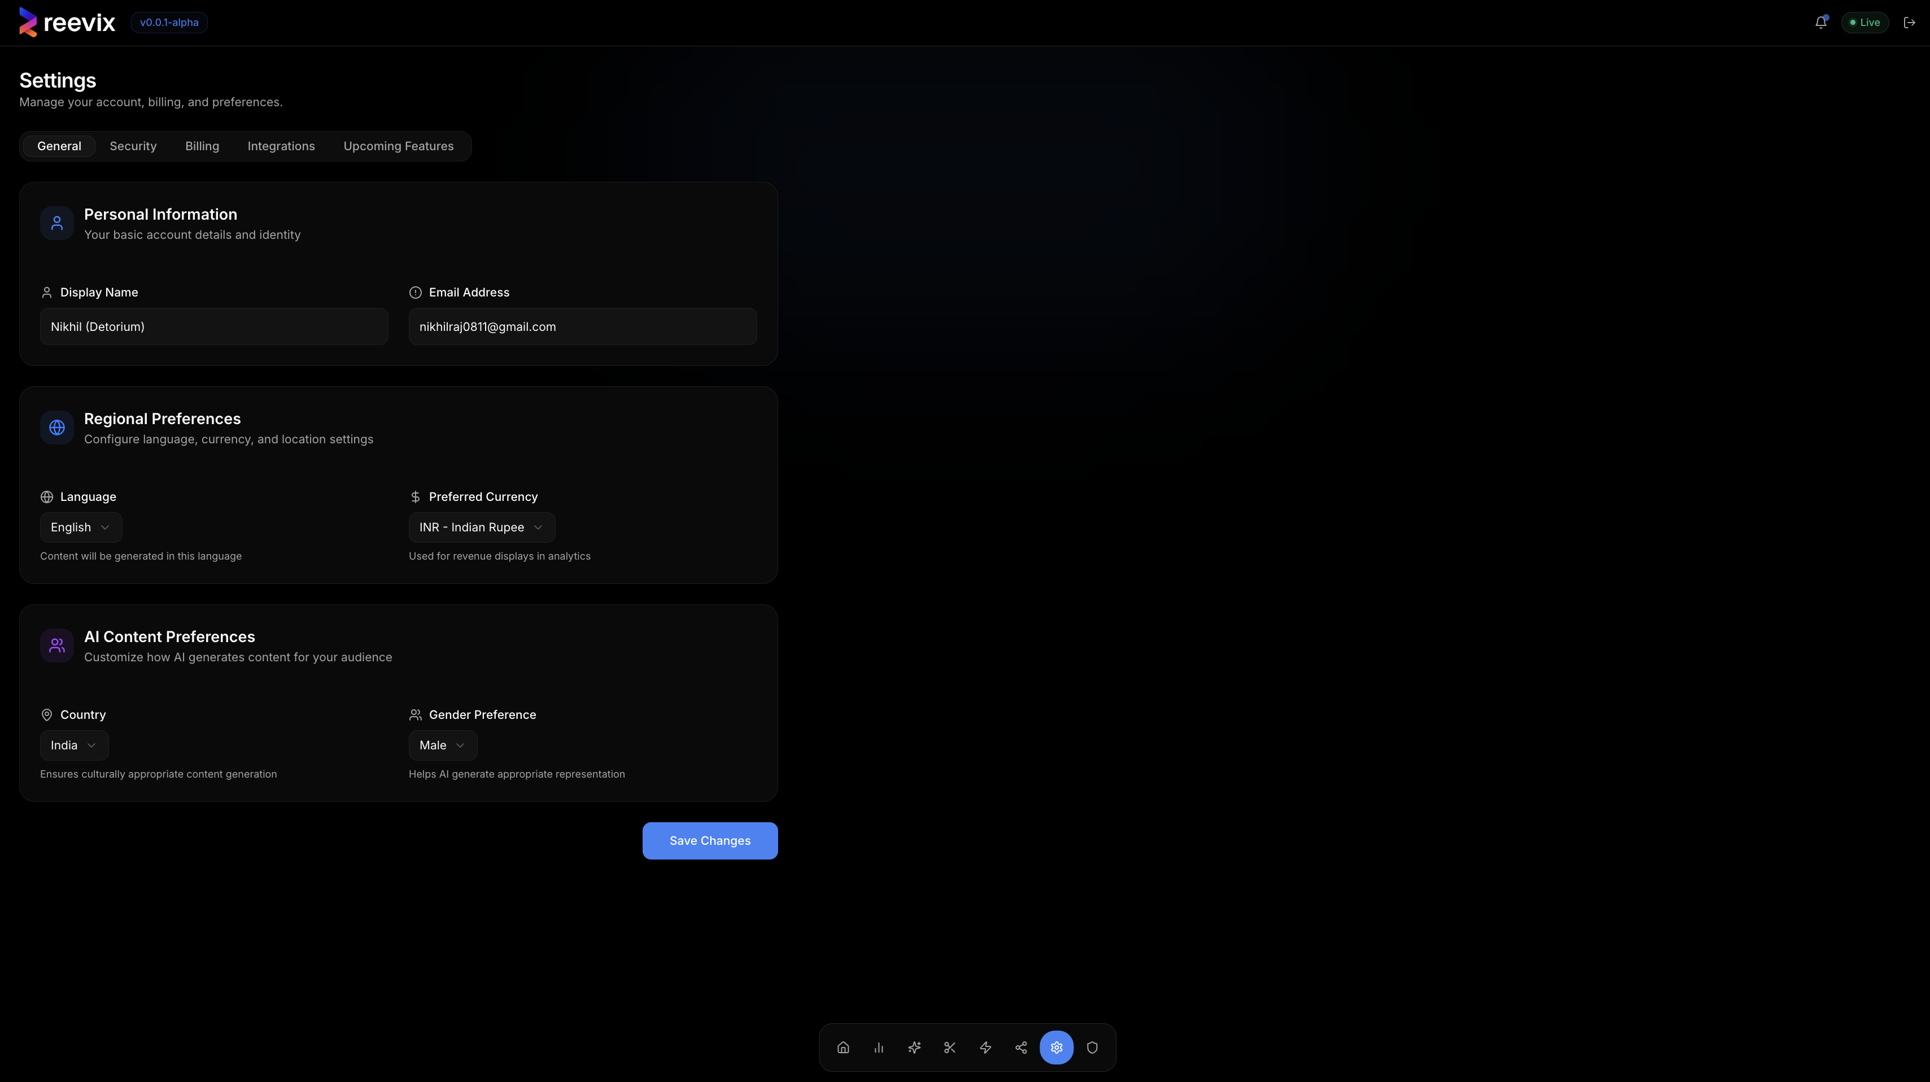Open the Language dropdown showing English
This screenshot has width=1930, height=1082.
[80, 527]
